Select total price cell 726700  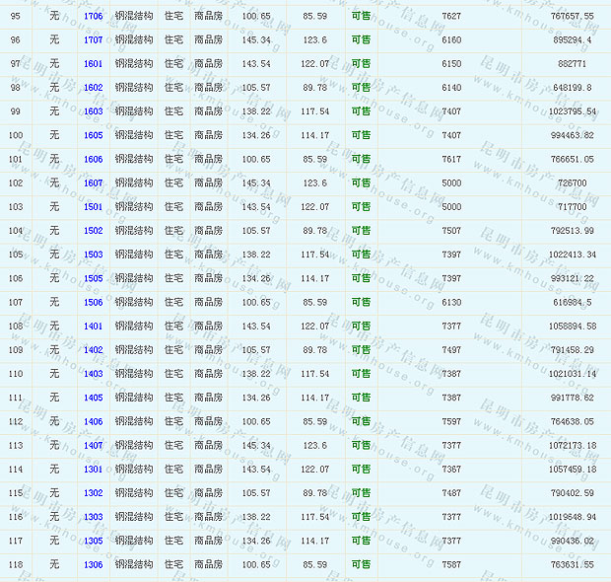click(x=572, y=183)
